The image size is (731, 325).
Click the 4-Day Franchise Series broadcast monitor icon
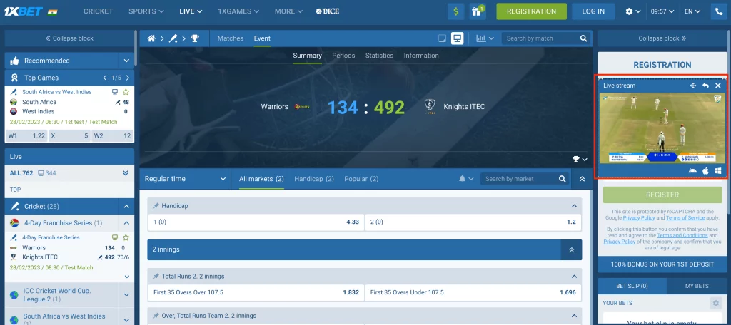[x=115, y=237]
